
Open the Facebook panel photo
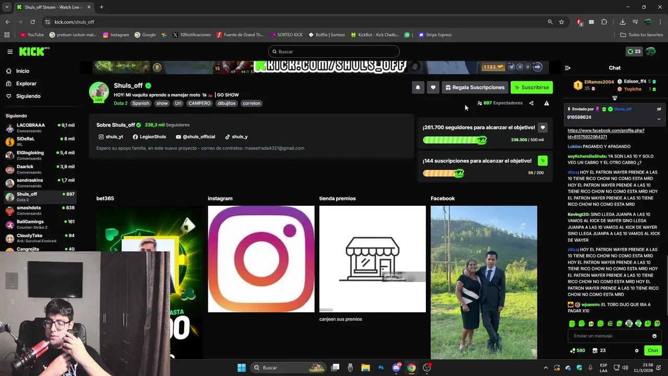point(484,282)
